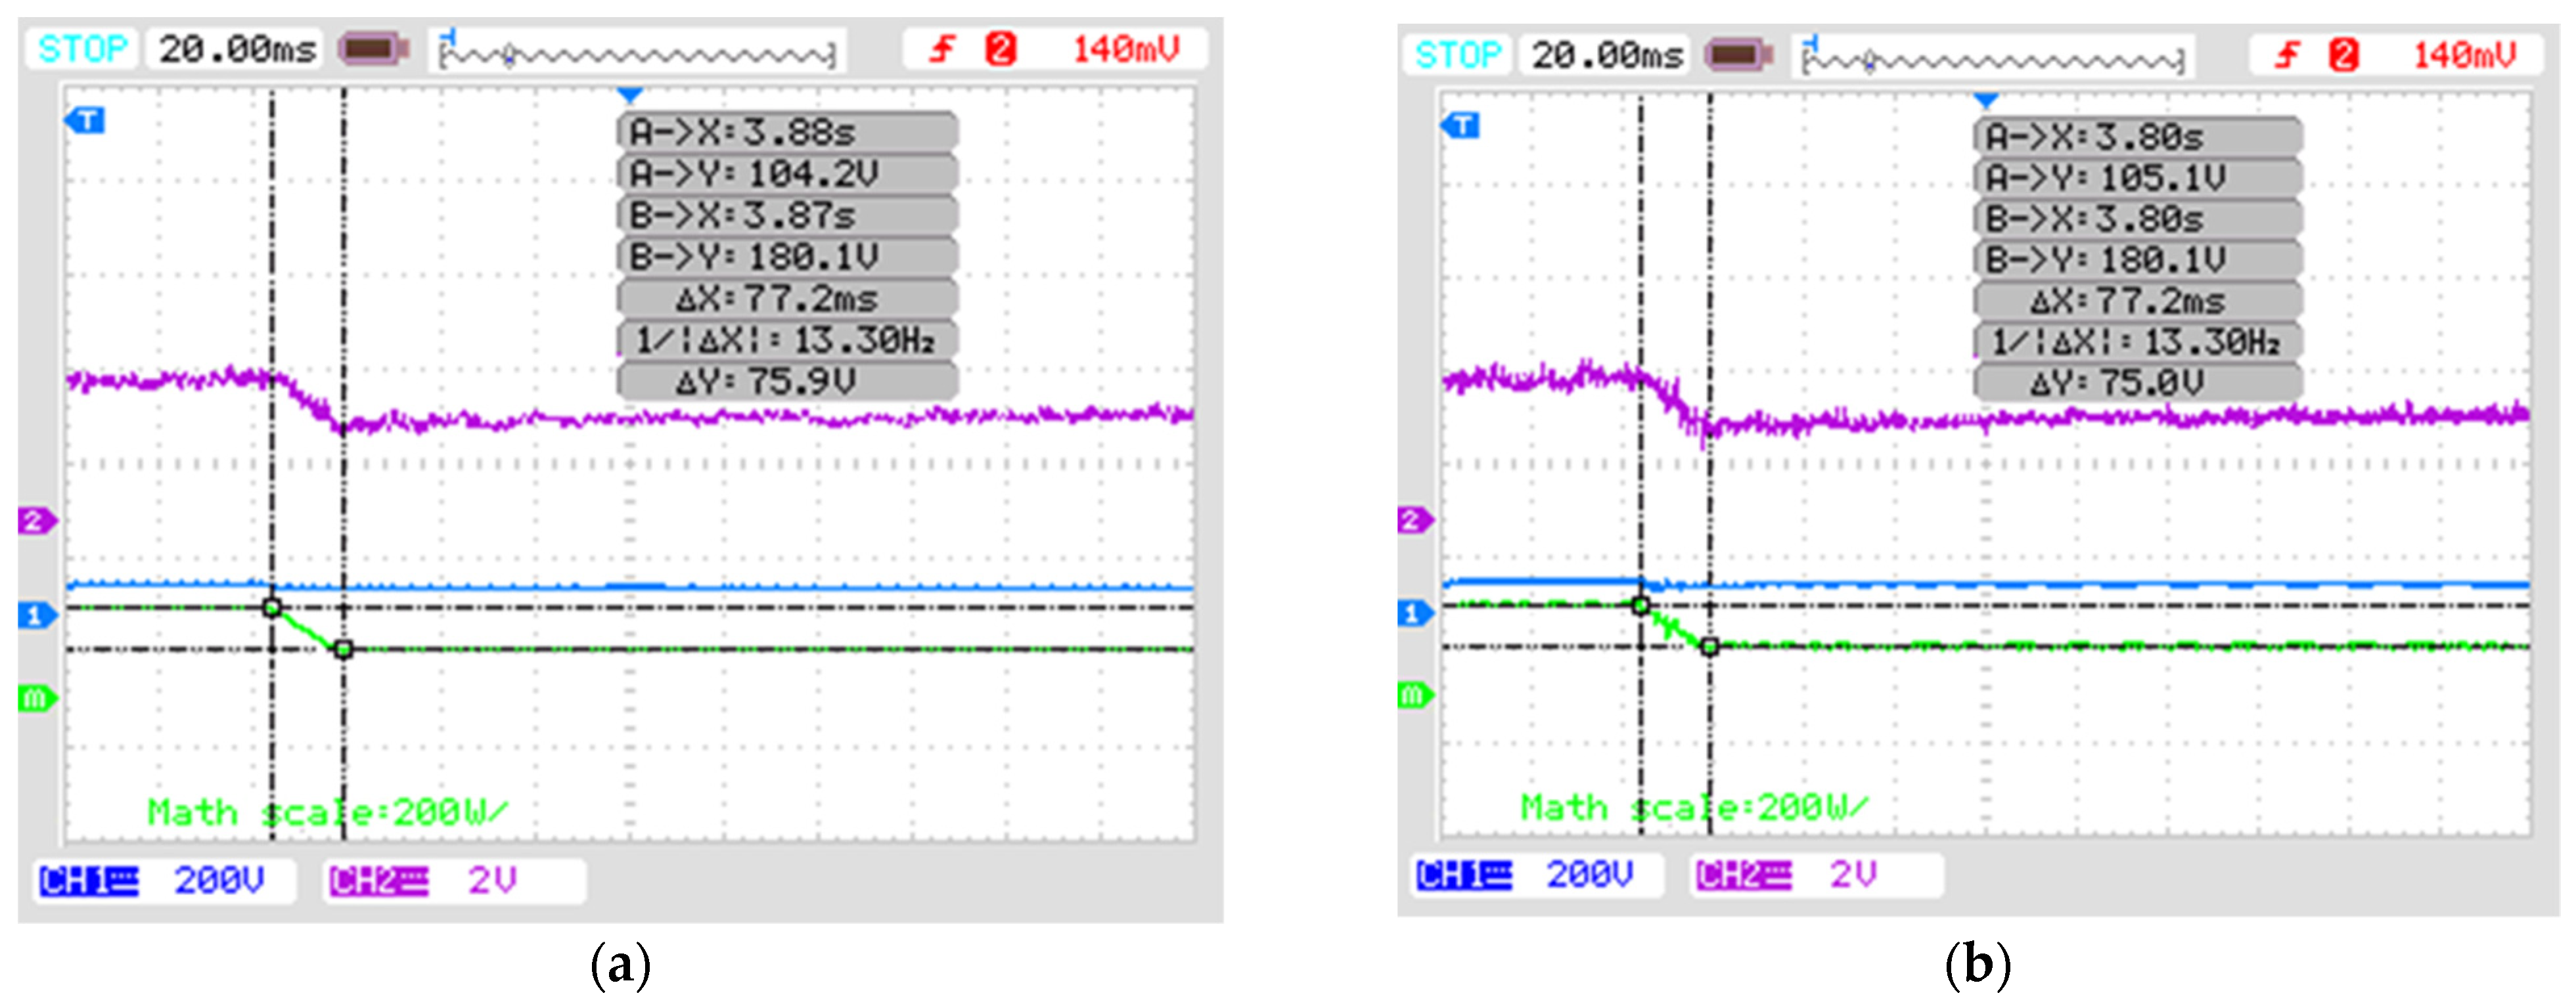Click the battery icon in left scope
Image resolution: width=2576 pixels, height=1008 pixels.
tap(374, 48)
